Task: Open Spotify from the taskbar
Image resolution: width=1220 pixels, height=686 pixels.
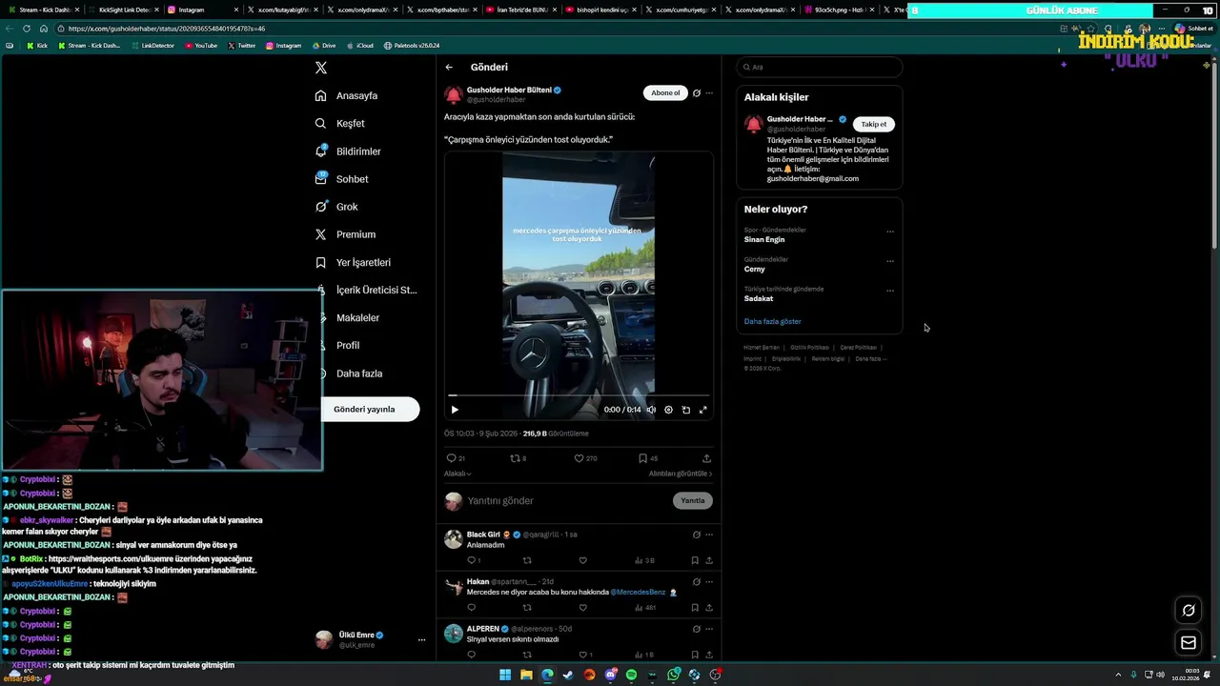Action: click(x=631, y=675)
